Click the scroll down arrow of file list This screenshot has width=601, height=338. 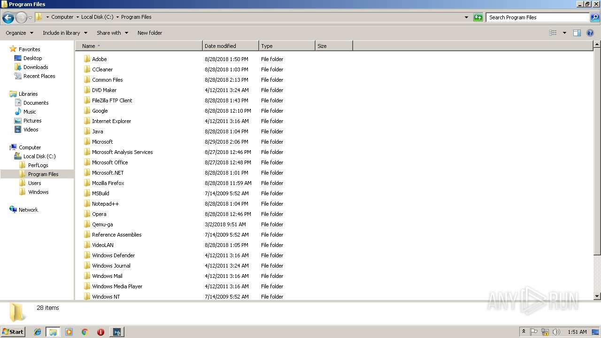597,296
